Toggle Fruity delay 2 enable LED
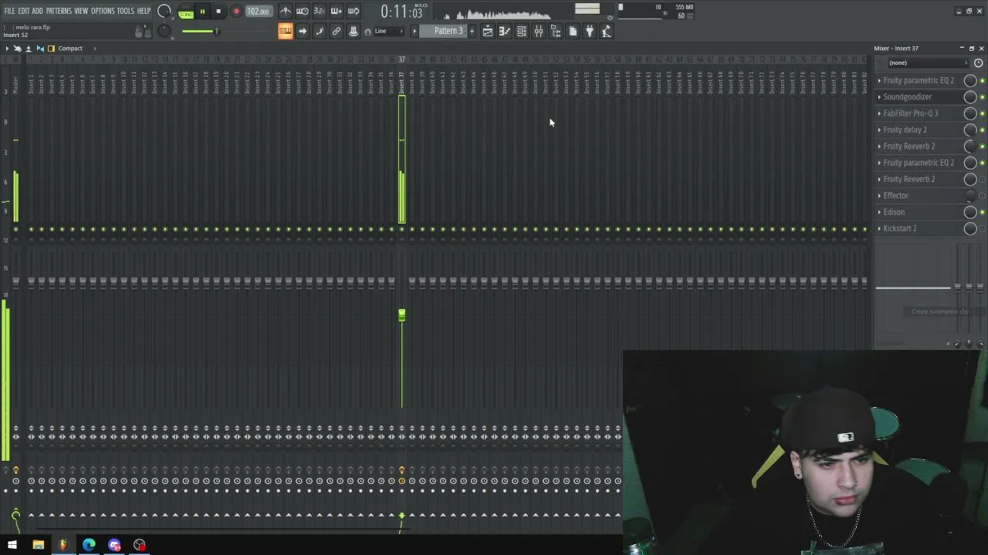Viewport: 988px width, 555px height. tap(982, 129)
